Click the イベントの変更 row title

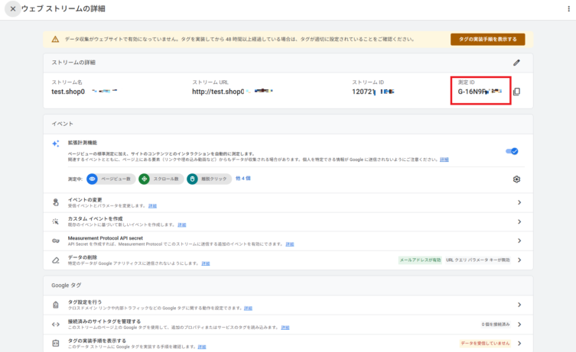[x=85, y=200]
